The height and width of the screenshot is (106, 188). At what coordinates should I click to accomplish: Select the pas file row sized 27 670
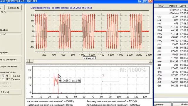171,51
